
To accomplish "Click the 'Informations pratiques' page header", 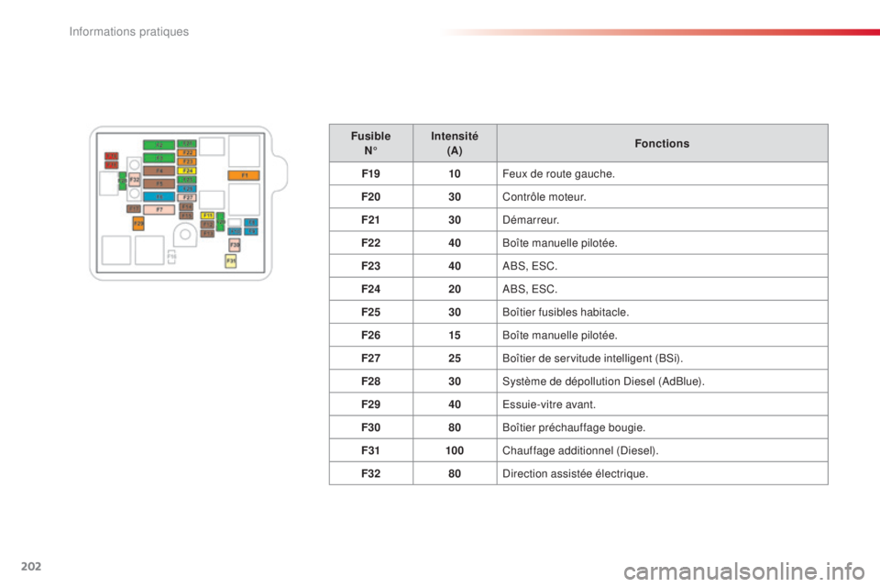I will 129,32.
